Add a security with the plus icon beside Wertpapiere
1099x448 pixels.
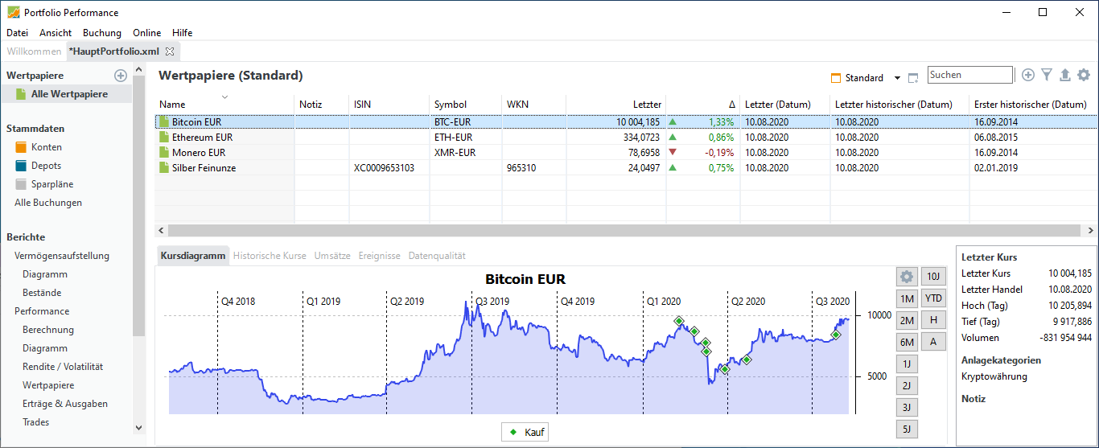(121, 76)
